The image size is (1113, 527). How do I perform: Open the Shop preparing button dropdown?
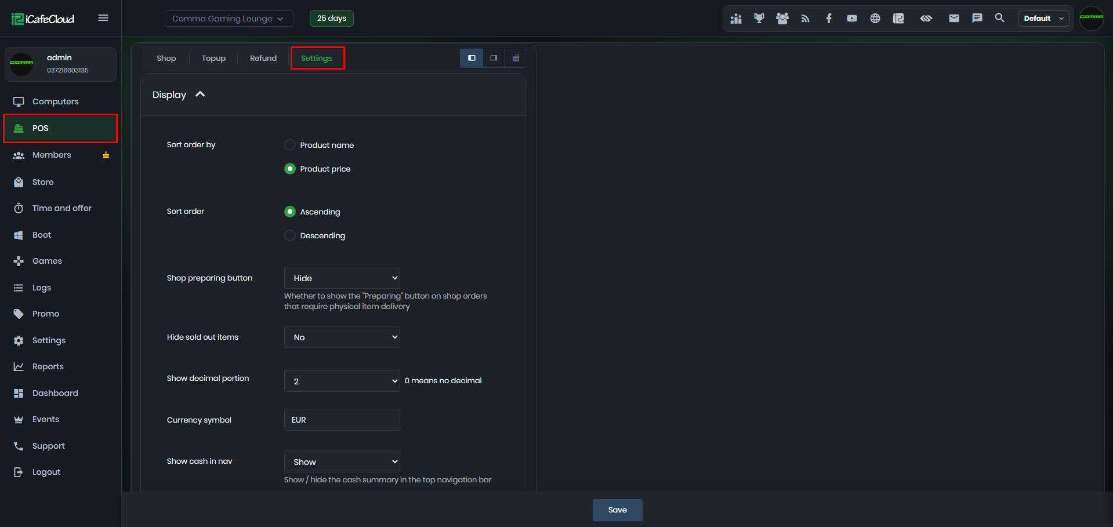point(342,278)
